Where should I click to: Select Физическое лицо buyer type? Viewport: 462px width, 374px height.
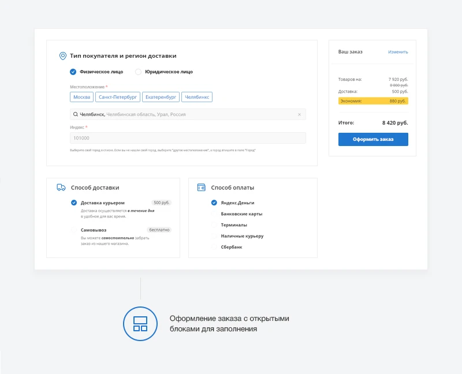tap(73, 72)
